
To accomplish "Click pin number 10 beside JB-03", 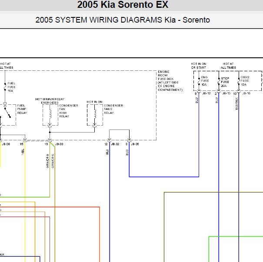I will [46, 144].
